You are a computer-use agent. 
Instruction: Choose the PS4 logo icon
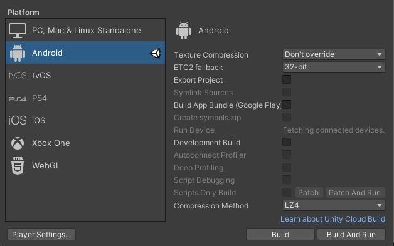18,99
